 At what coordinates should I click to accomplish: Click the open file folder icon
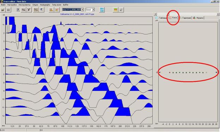3,10
